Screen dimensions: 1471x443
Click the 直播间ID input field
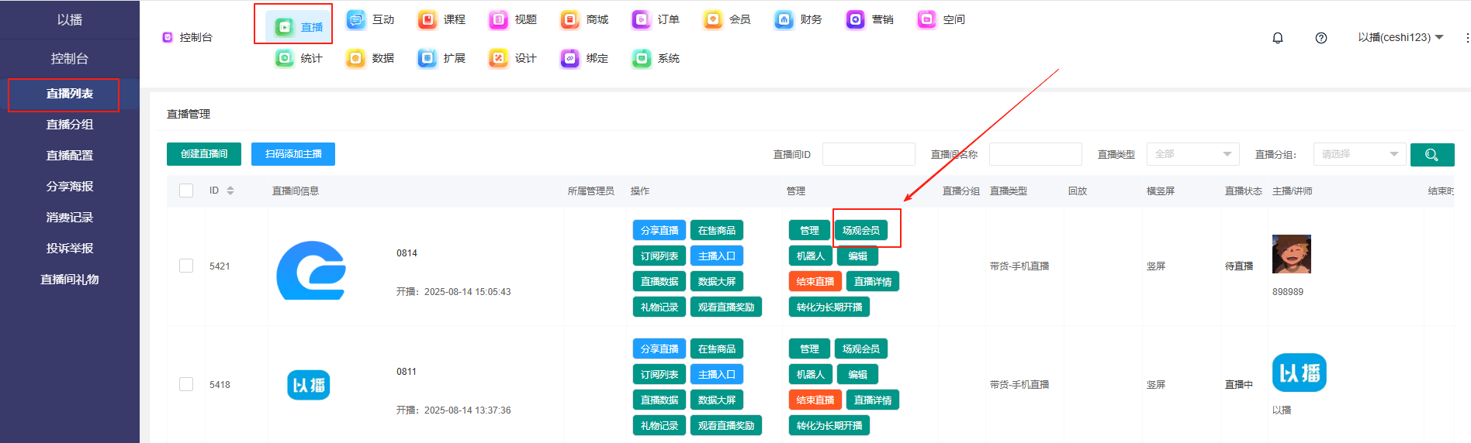(x=868, y=154)
